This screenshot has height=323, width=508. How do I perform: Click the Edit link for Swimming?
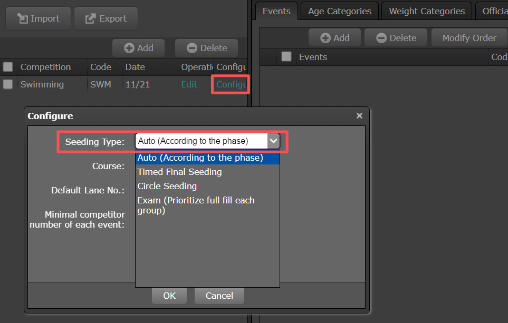pyautogui.click(x=189, y=84)
